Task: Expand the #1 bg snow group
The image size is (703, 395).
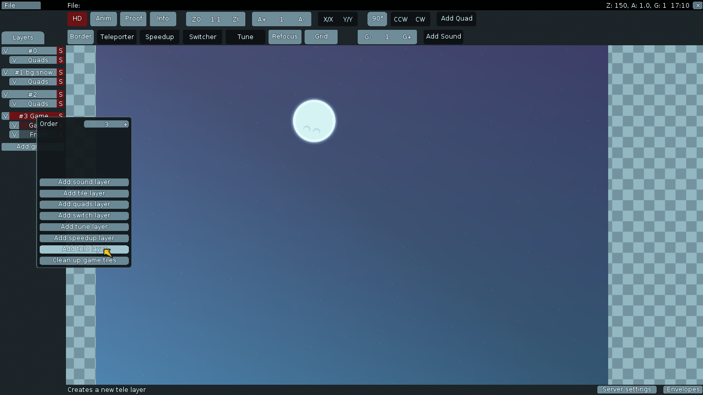Action: click(x=34, y=73)
